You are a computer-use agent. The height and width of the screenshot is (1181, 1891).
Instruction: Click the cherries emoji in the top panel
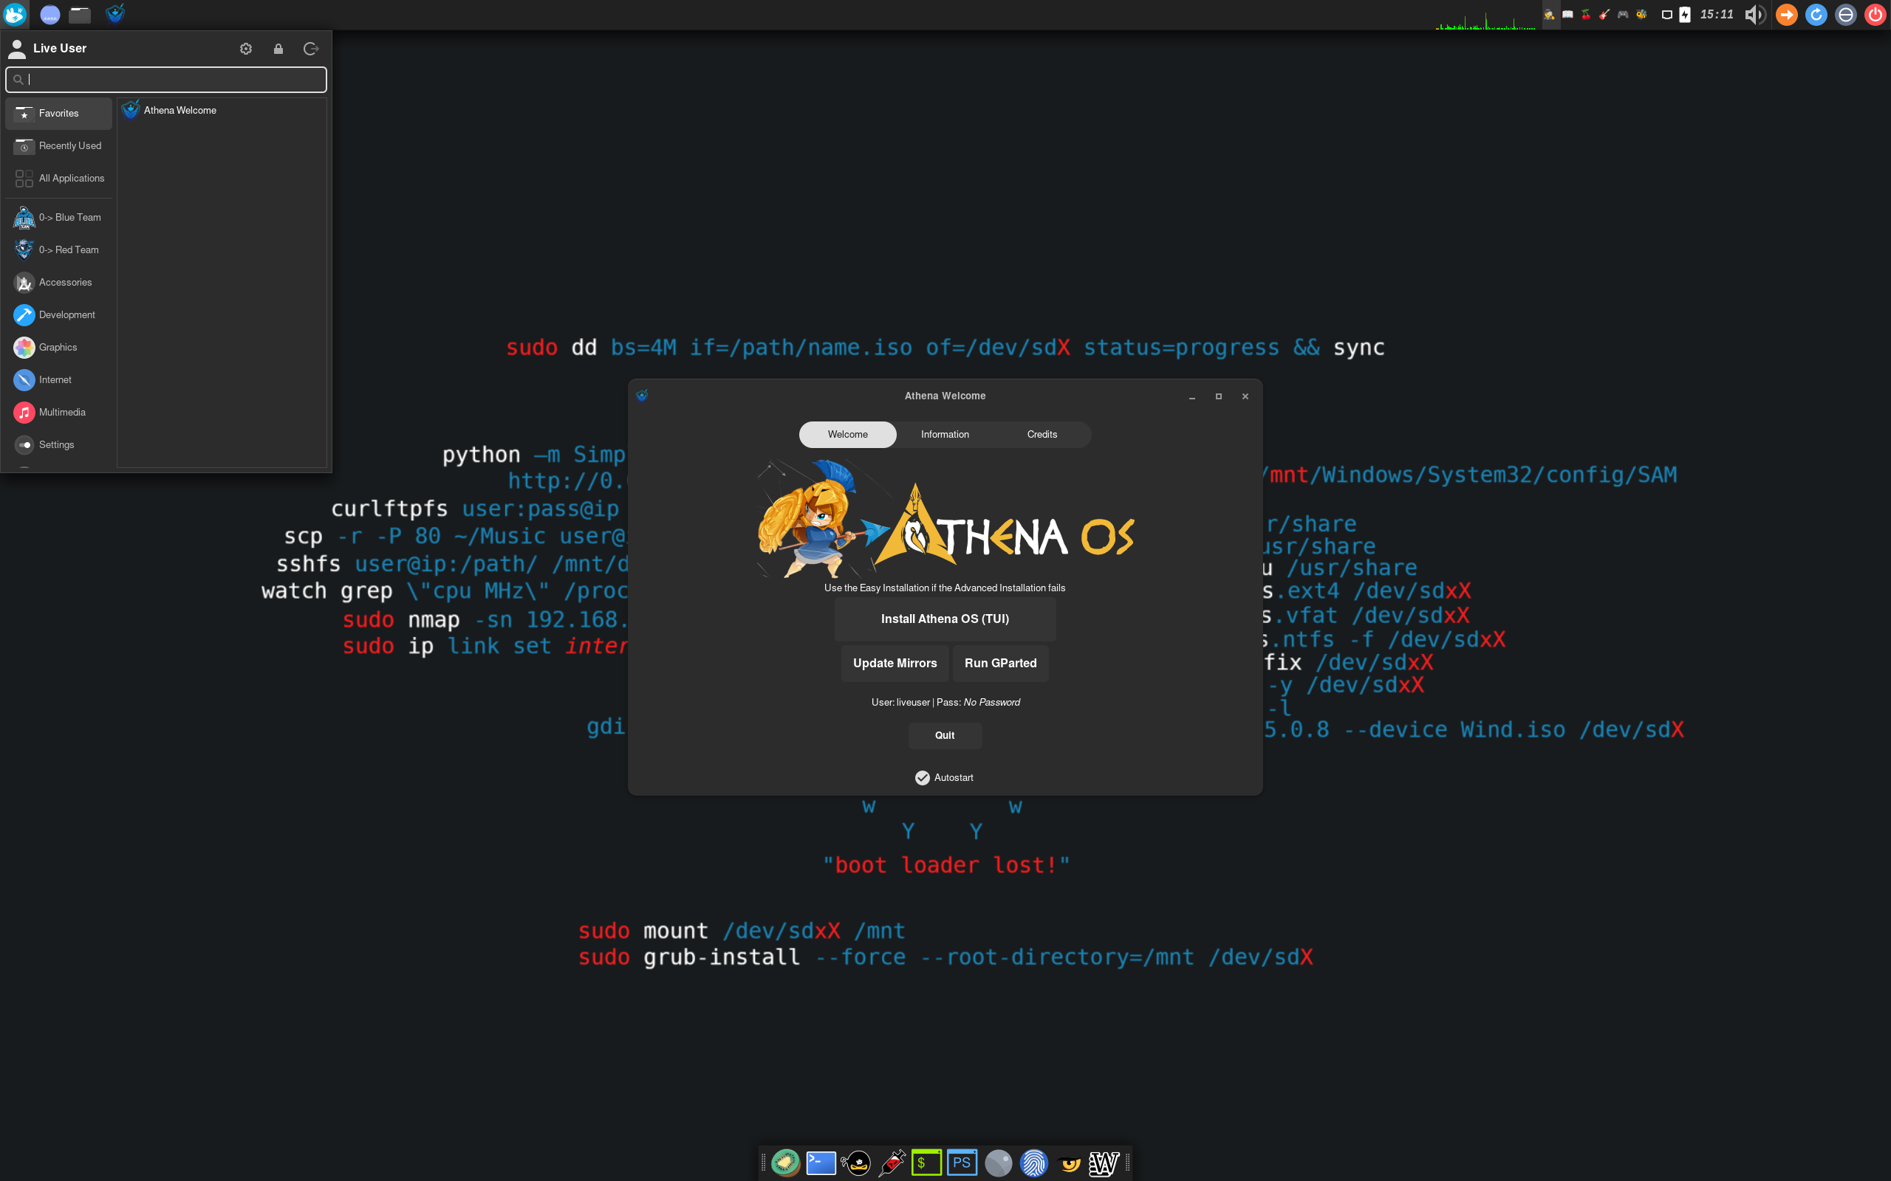pos(1585,15)
